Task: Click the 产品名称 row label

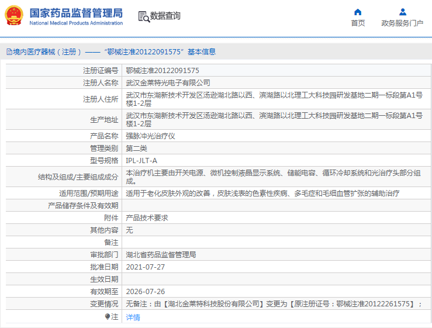Action: 104,136
